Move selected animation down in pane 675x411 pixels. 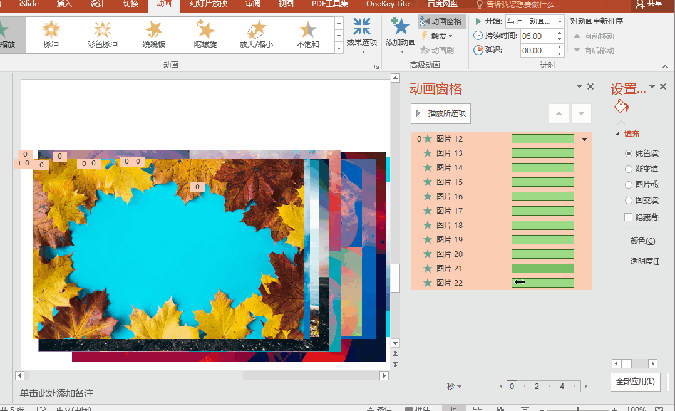(581, 114)
